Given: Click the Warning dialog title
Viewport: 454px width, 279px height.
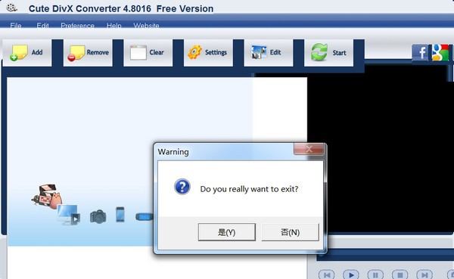Looking at the screenshot, I should [173, 152].
